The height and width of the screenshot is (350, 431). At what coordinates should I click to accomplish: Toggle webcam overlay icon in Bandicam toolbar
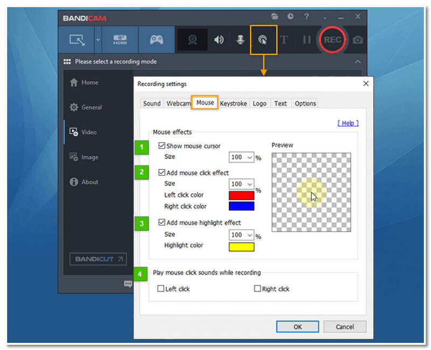192,40
